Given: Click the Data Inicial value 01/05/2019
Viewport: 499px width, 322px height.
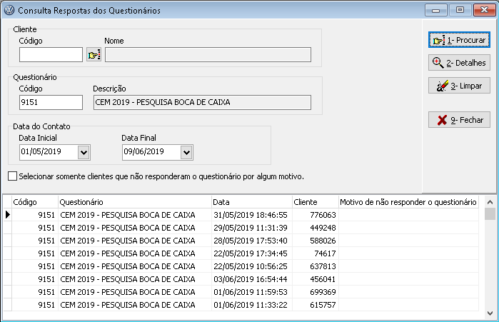Looking at the screenshot, I should point(41,151).
